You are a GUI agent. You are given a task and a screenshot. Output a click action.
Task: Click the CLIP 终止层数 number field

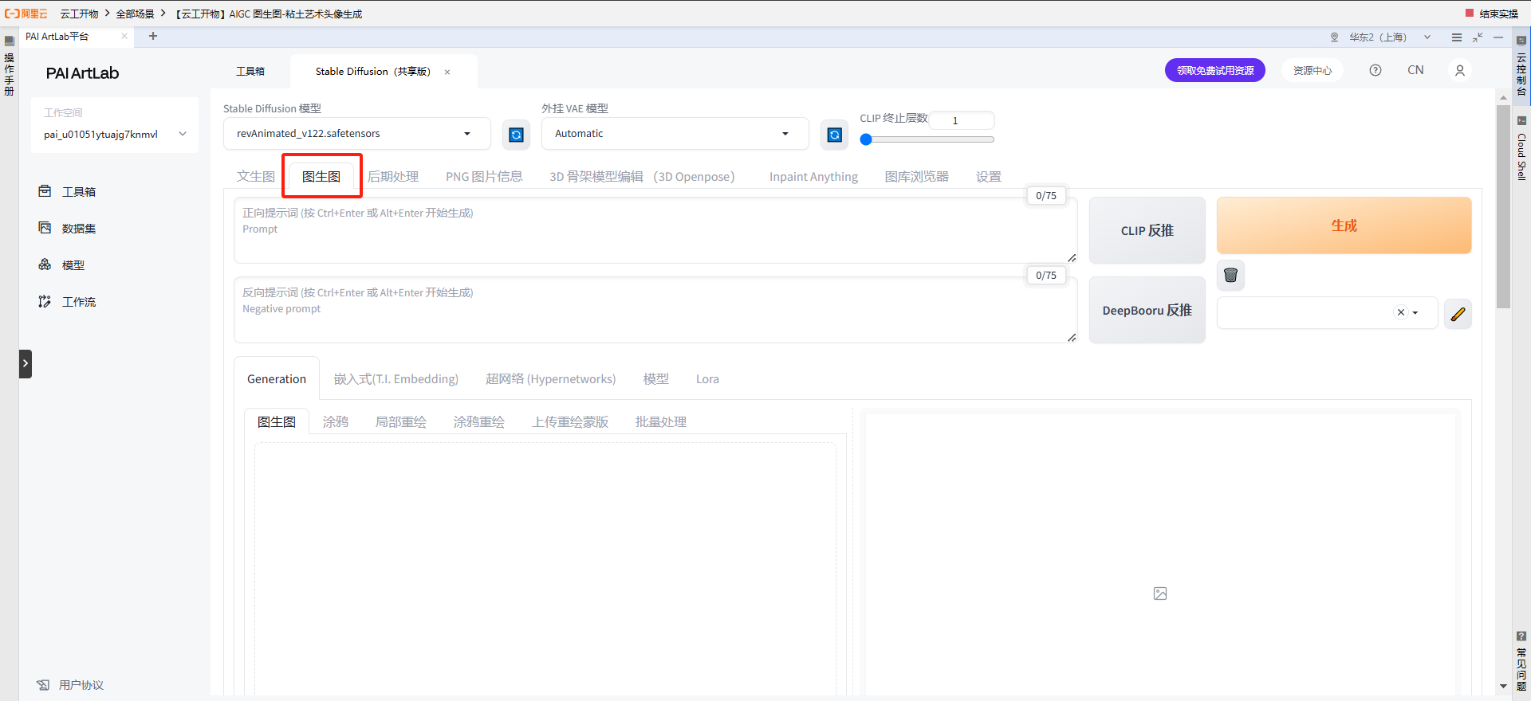(x=962, y=120)
